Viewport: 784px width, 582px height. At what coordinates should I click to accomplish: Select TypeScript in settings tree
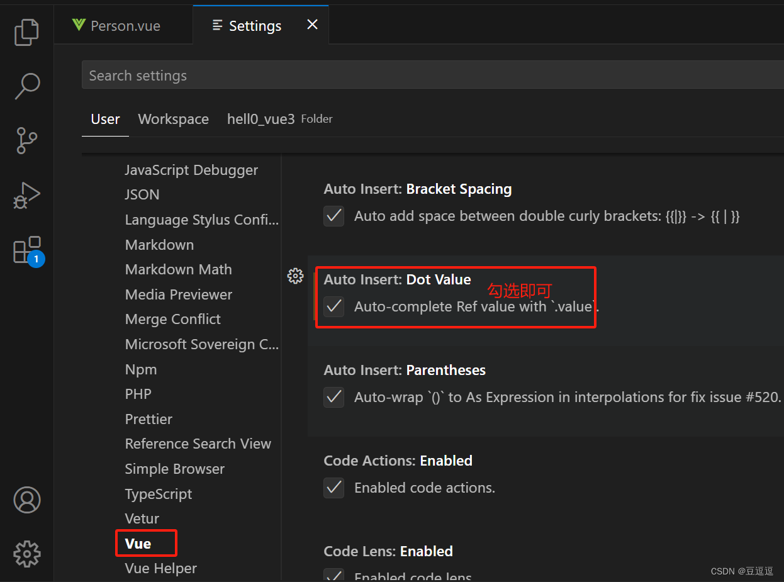(x=159, y=494)
